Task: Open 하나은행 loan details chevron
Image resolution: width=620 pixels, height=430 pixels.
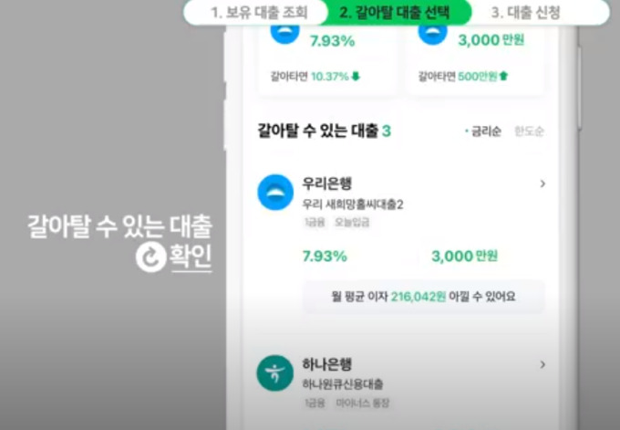Action: (542, 364)
